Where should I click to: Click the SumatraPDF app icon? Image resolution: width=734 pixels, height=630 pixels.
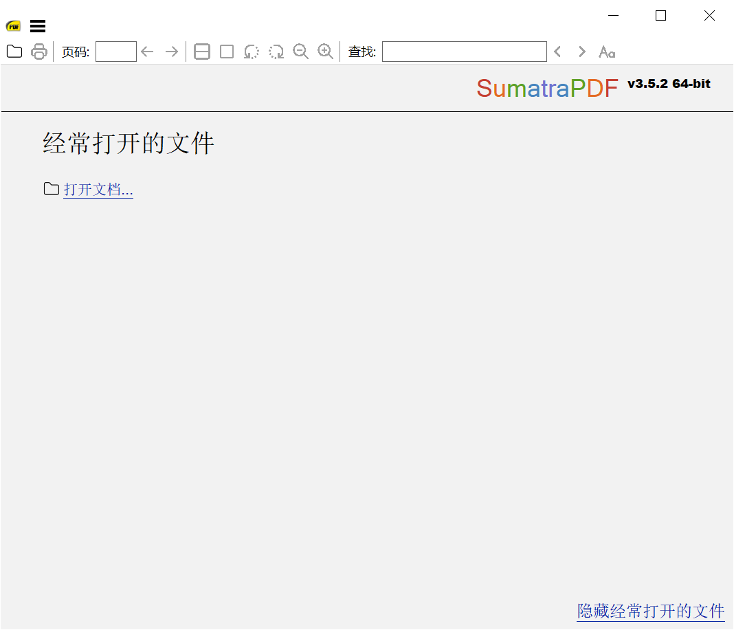[14, 26]
